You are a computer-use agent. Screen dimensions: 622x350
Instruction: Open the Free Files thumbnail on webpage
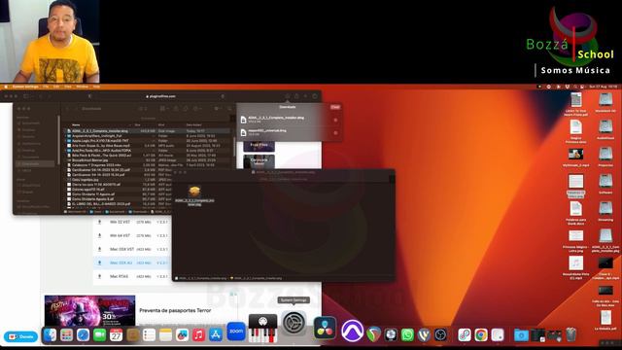click(x=259, y=146)
